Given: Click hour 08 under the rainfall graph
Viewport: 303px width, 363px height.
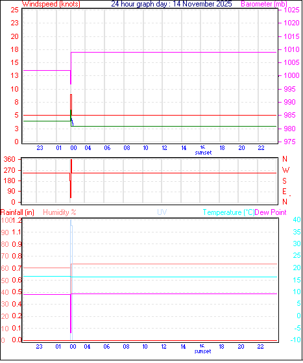Looking at the screenshot, I should click(126, 347).
